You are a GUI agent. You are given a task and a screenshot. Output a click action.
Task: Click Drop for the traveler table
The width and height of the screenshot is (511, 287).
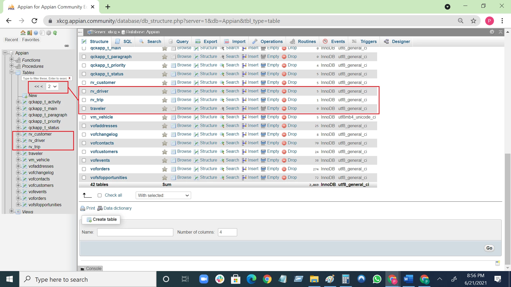(289, 108)
